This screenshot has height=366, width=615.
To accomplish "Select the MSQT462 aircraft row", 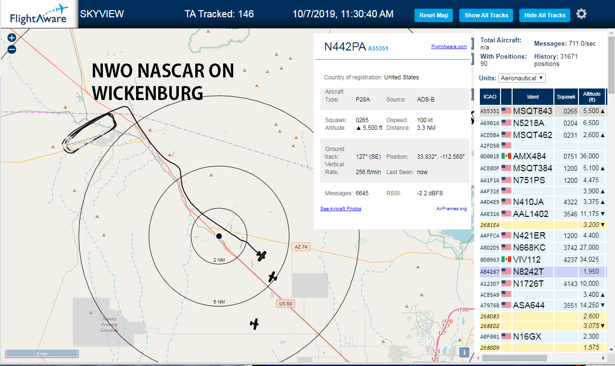I will 542,135.
